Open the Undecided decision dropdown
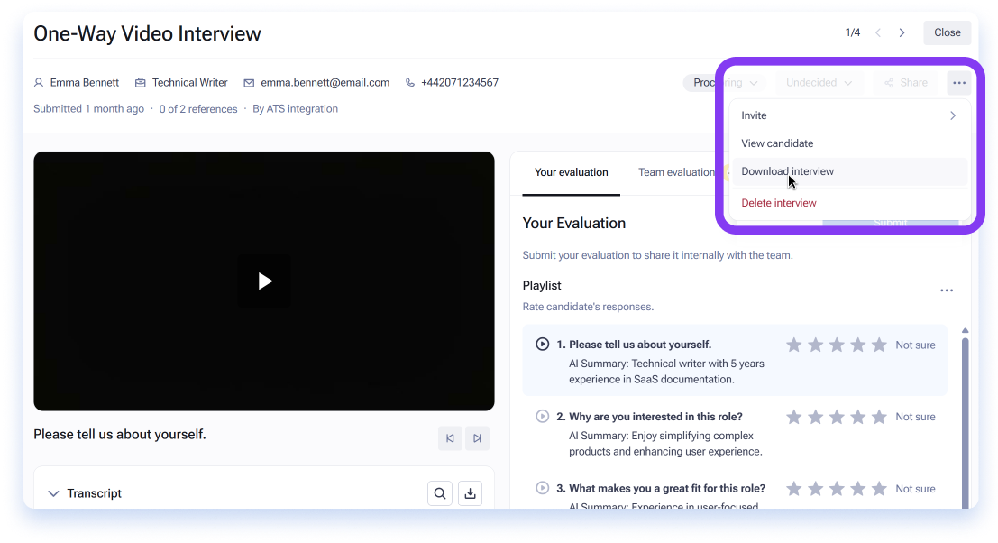Viewport: 998px width, 543px height. click(x=819, y=83)
